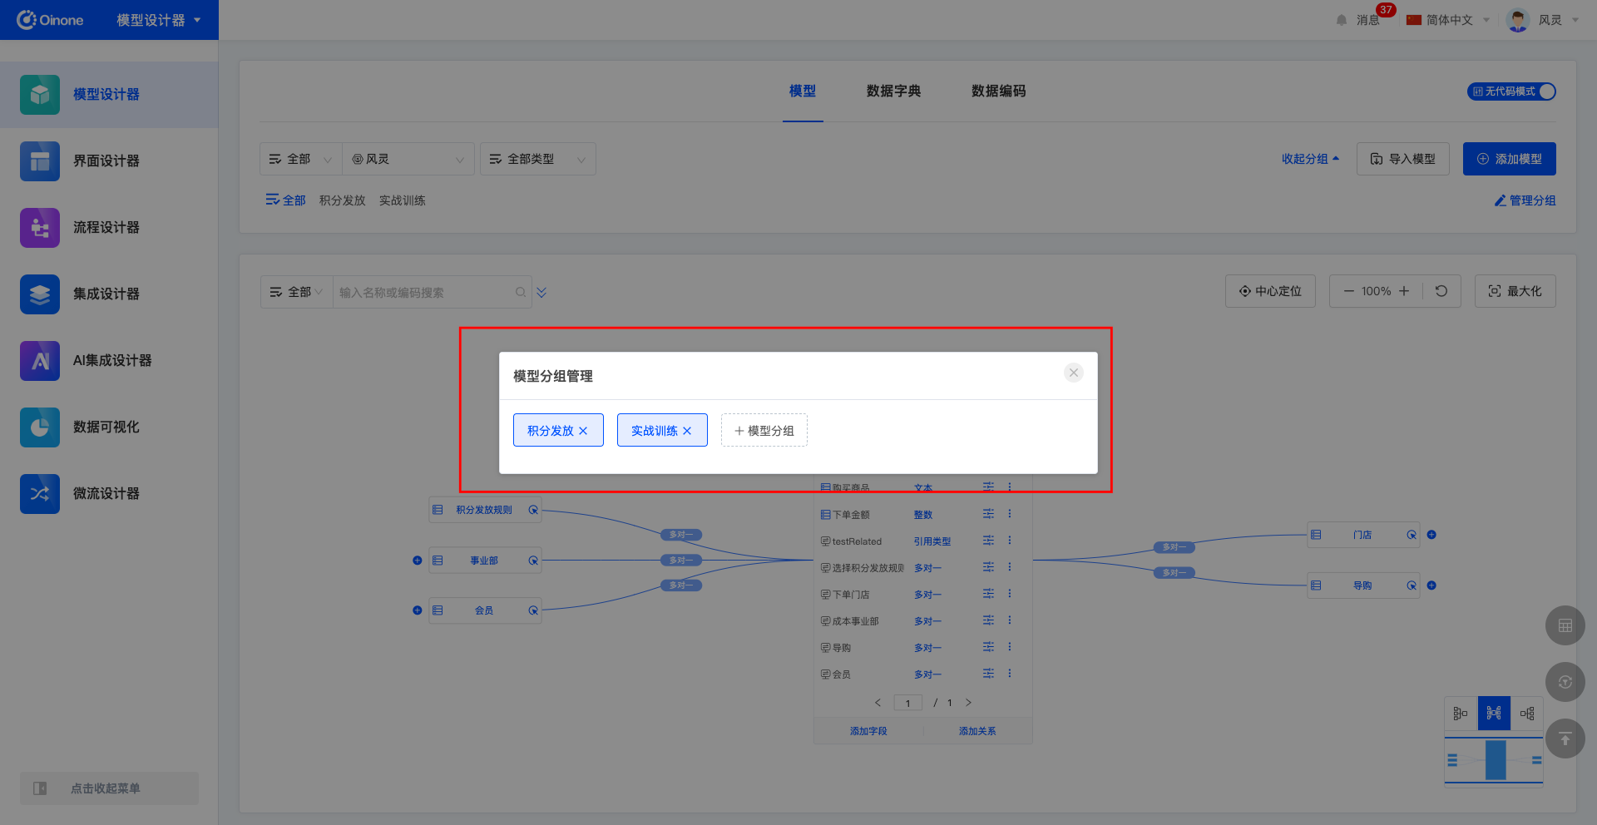The width and height of the screenshot is (1597, 825).
Task: Switch to the 数据字典 tab
Action: tap(893, 91)
